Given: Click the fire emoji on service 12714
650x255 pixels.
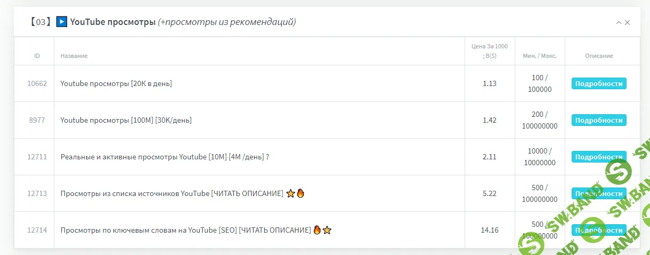Looking at the screenshot, I should [x=318, y=230].
